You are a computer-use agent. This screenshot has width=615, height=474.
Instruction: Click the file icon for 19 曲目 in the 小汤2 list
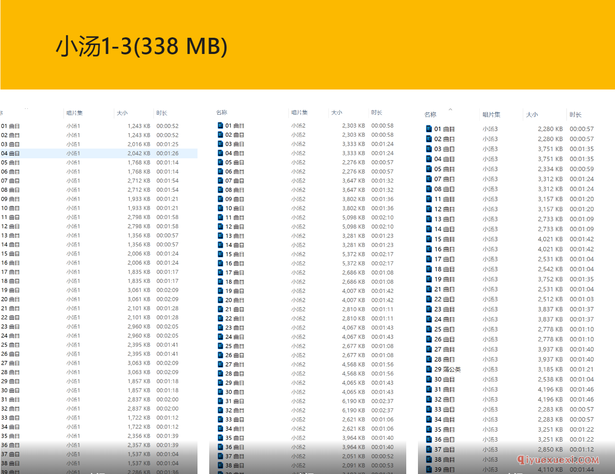[220, 291]
